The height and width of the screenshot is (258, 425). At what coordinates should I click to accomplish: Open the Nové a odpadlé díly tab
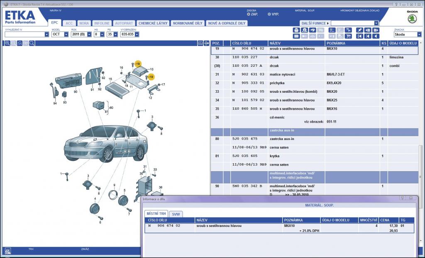point(227,23)
